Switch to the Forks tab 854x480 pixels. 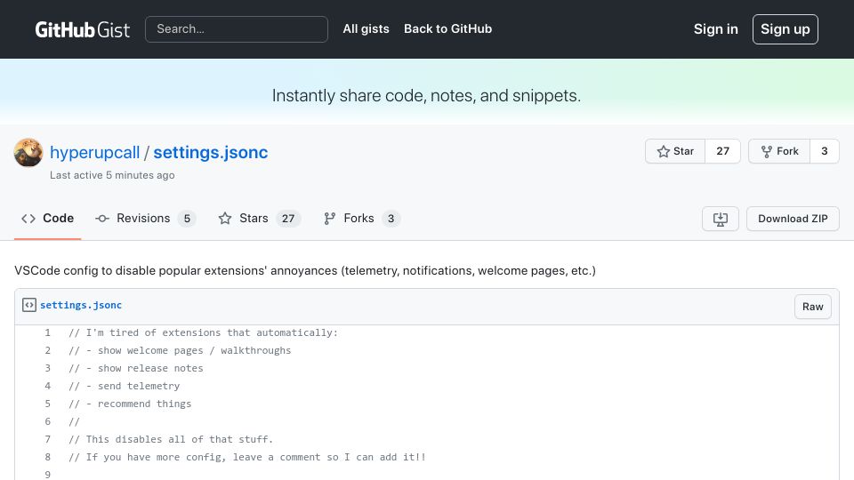click(x=362, y=219)
